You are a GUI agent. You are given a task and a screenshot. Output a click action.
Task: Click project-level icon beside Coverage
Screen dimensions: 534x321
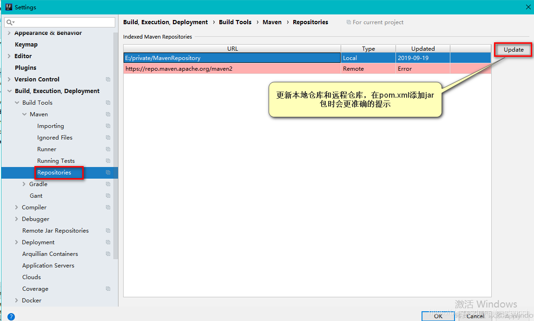[108, 288]
